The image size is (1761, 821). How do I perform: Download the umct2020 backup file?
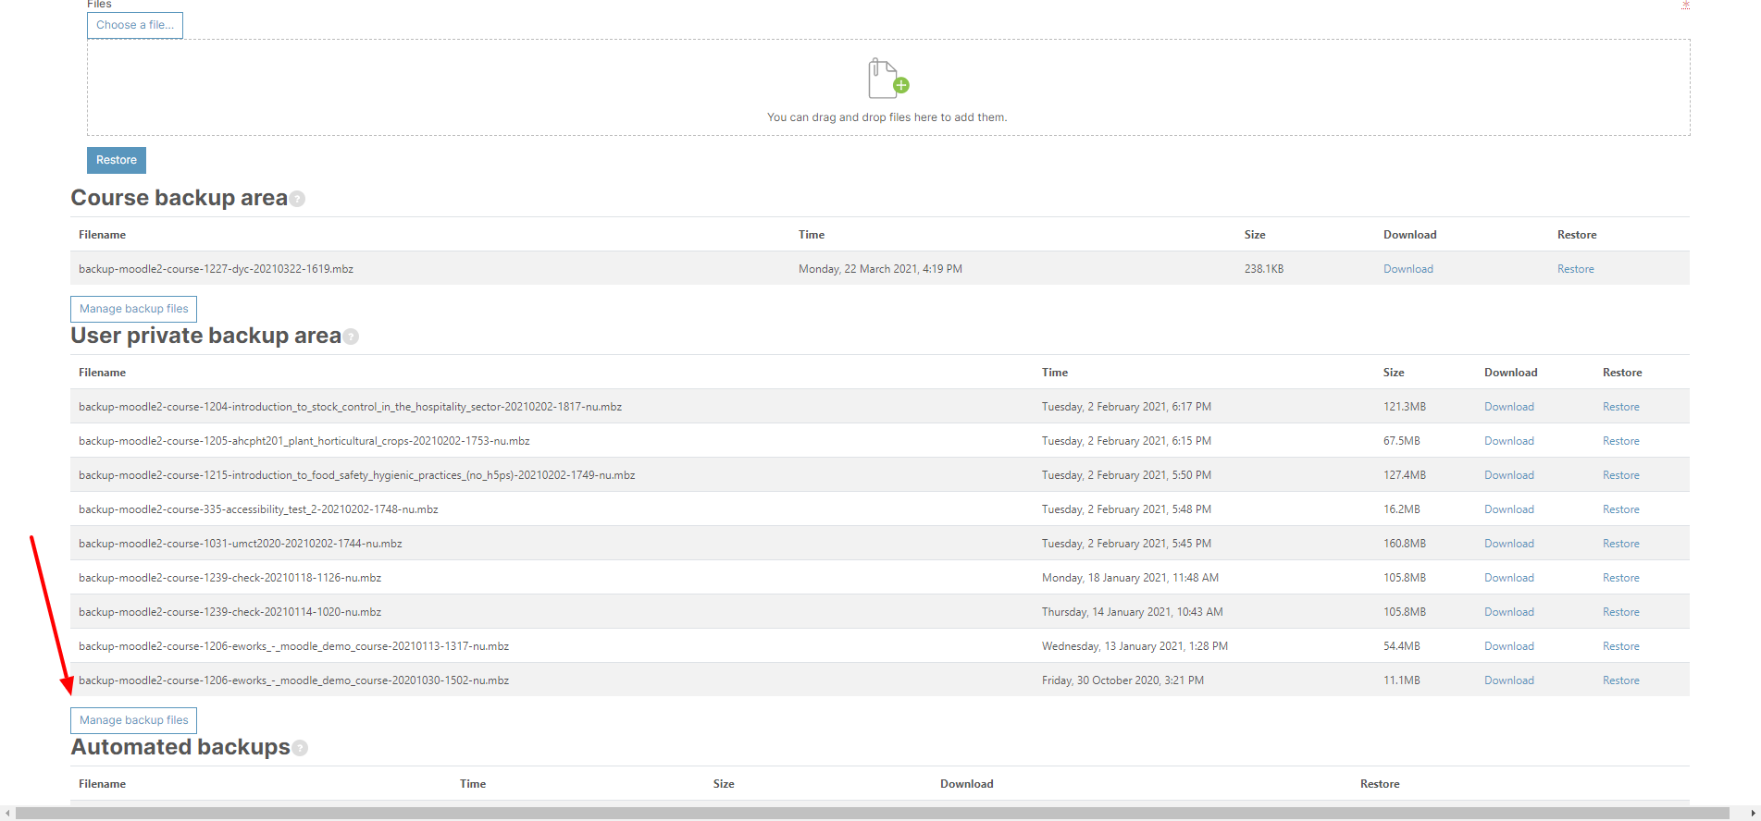1509,544
